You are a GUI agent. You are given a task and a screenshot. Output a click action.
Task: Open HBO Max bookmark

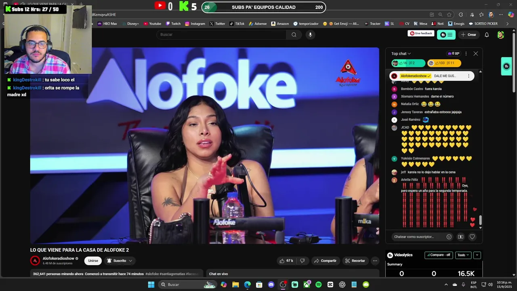(107, 24)
